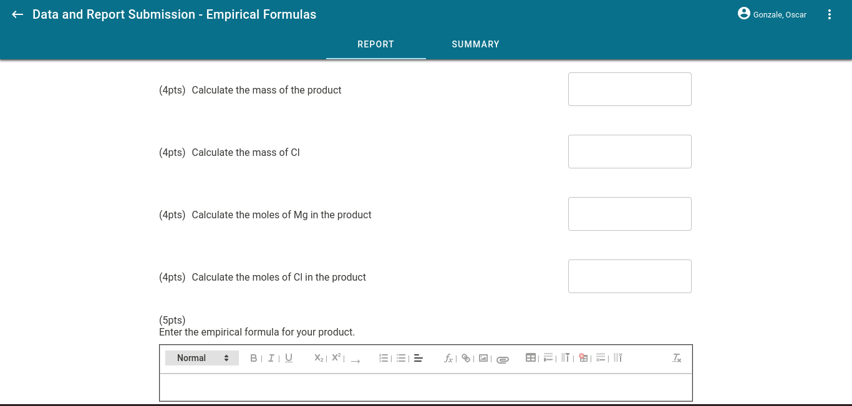Image resolution: width=852 pixels, height=406 pixels.
Task: Toggle italic formatting
Action: (271, 357)
